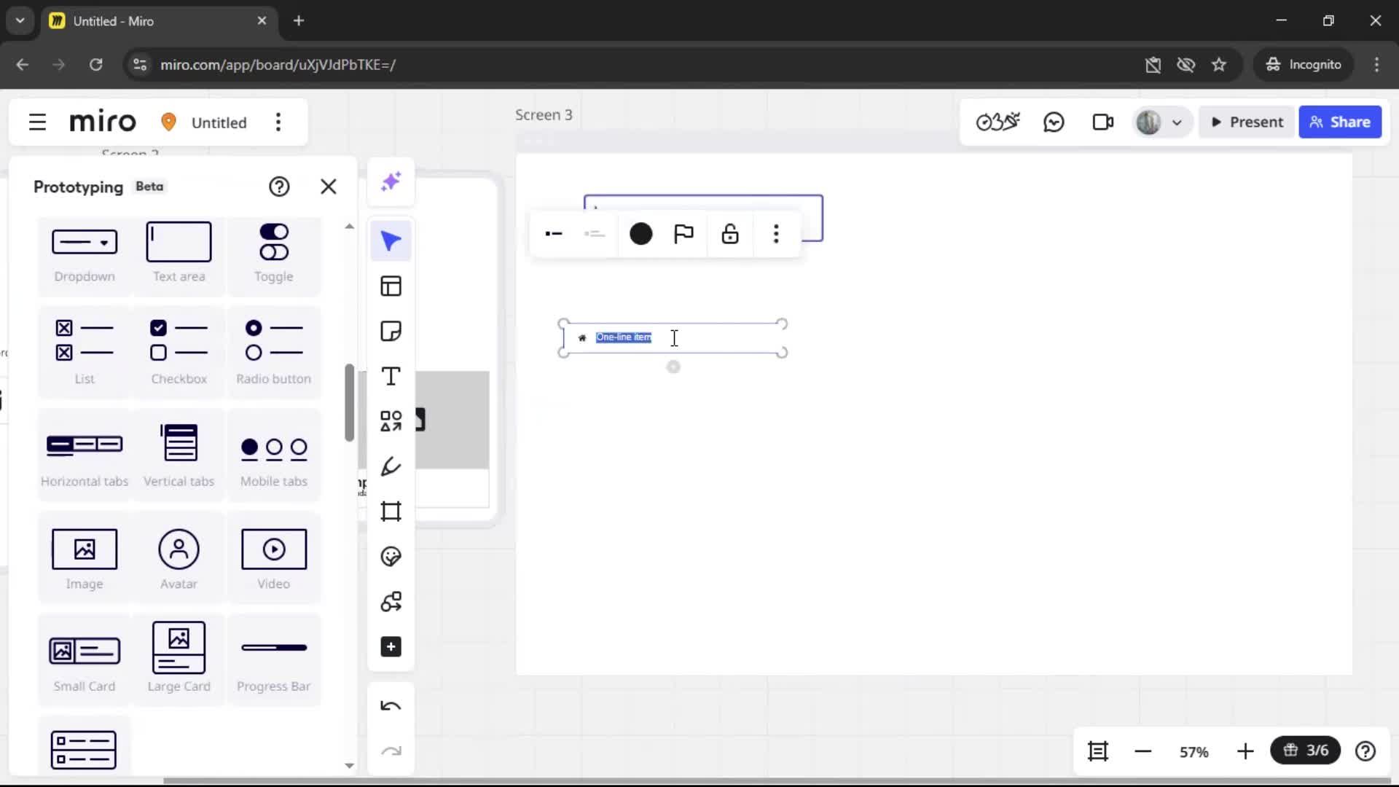Screen dimensions: 1399x787
Task: Open the Prototyping components tool
Action: (x=391, y=602)
